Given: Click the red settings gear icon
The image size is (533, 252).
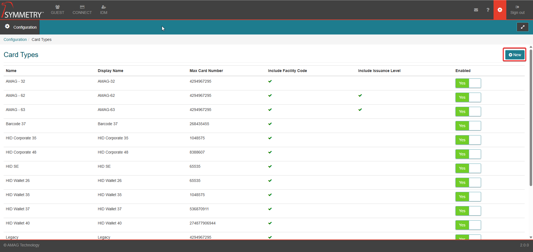Looking at the screenshot, I should coord(500,10).
